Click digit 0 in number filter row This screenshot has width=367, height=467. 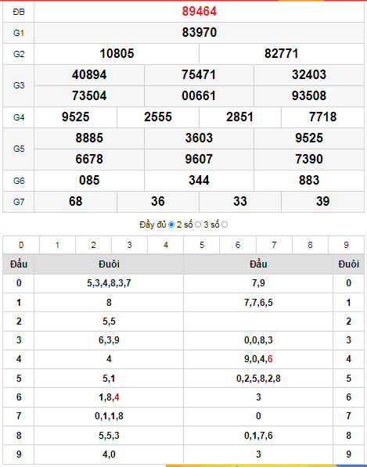coord(21,245)
